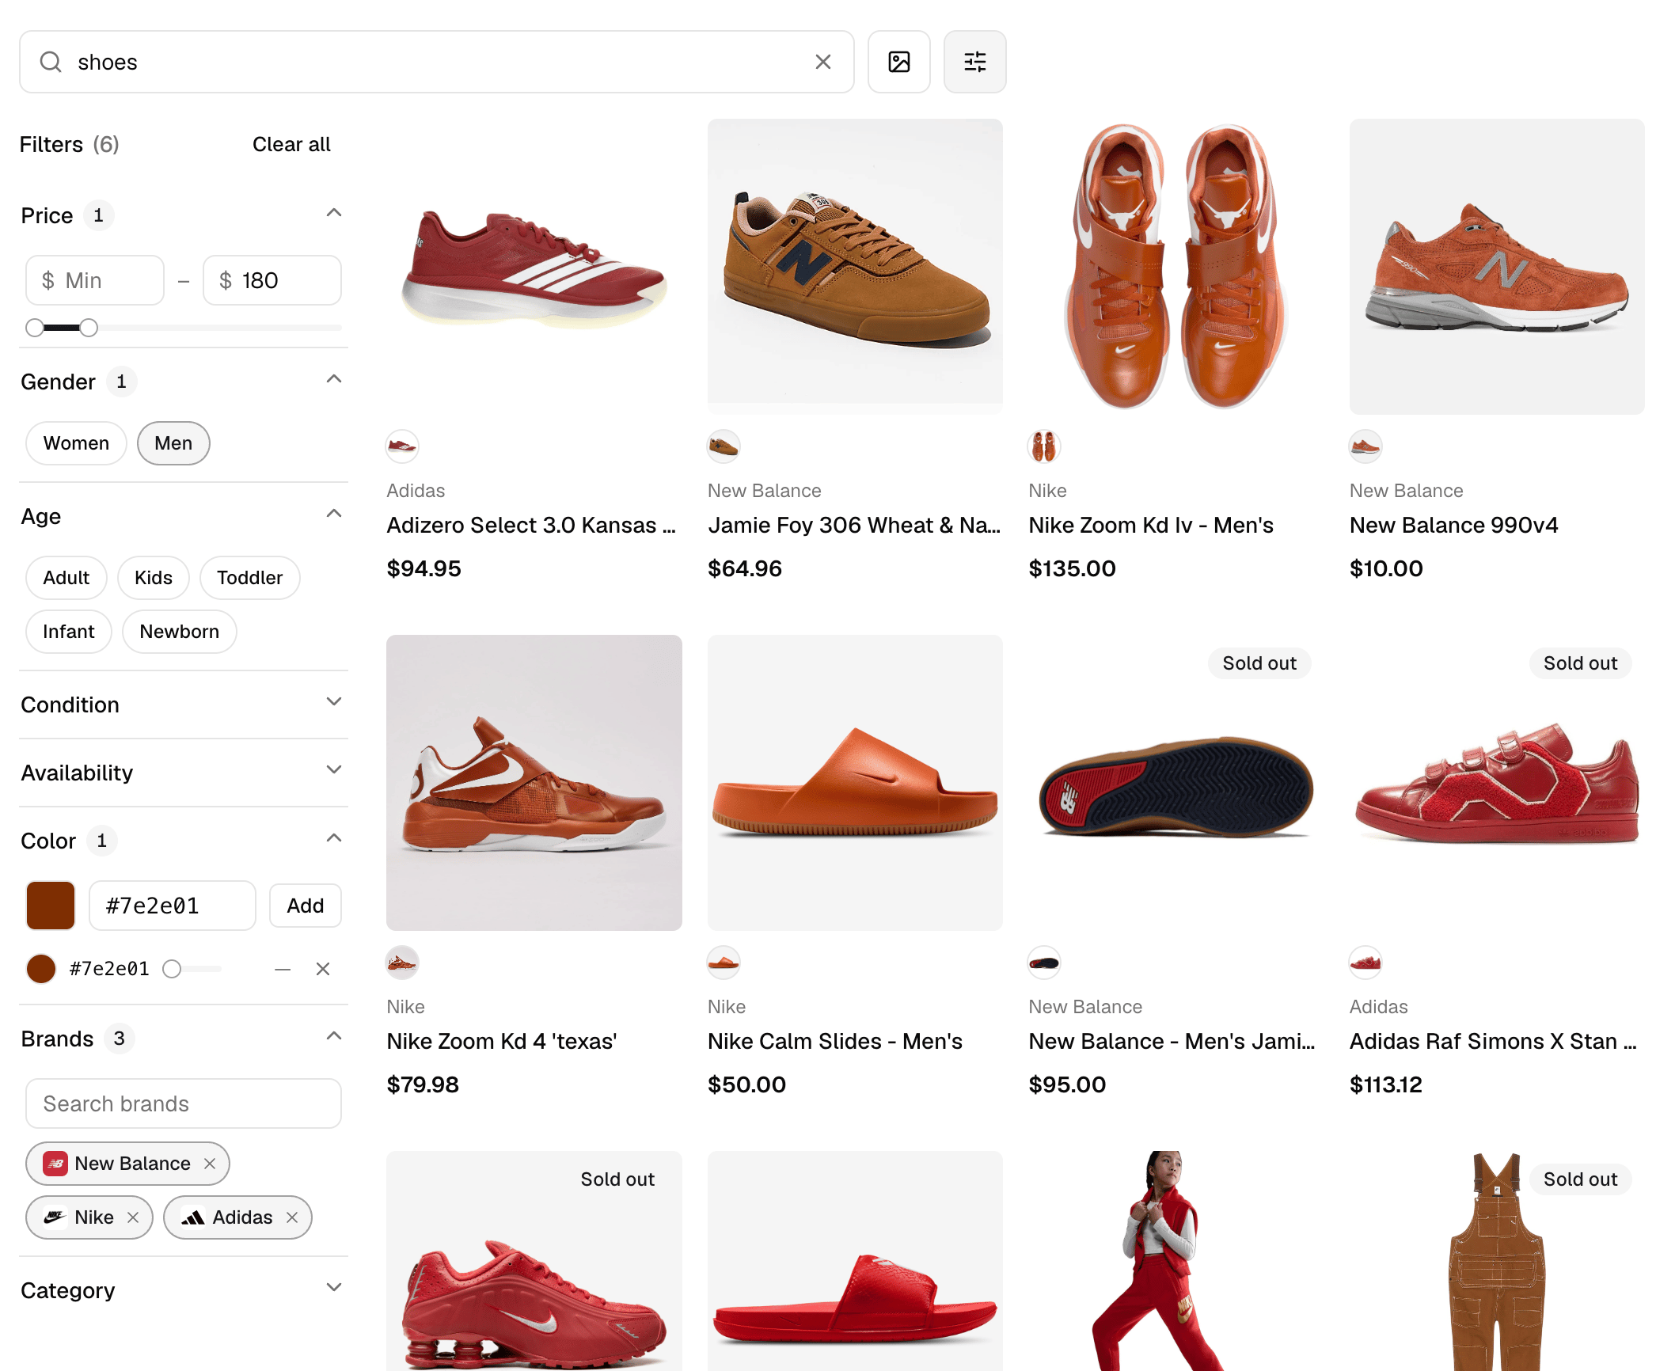This screenshot has width=1675, height=1371.
Task: Select New Balance Men's Jamie variant thumbnail
Action: (x=1044, y=963)
